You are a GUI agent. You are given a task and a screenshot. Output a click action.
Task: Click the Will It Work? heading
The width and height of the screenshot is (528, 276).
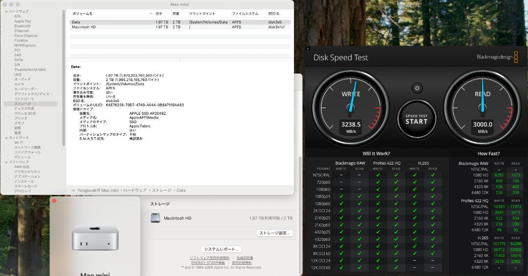coord(376,153)
